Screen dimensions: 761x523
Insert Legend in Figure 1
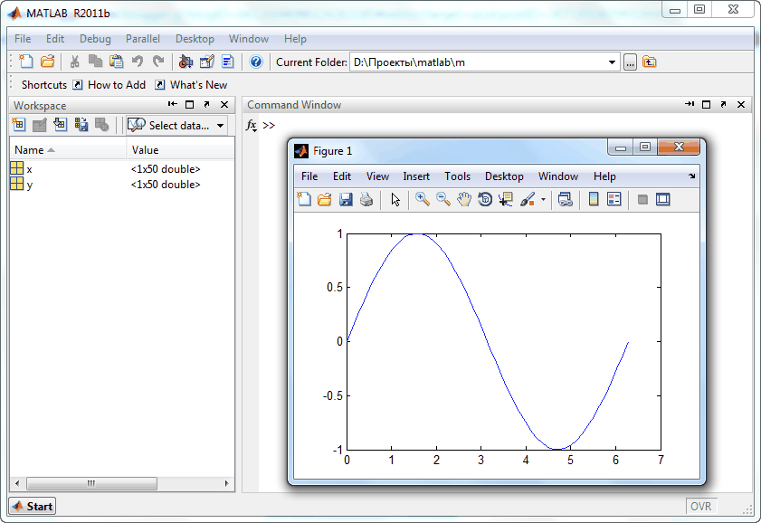click(614, 199)
